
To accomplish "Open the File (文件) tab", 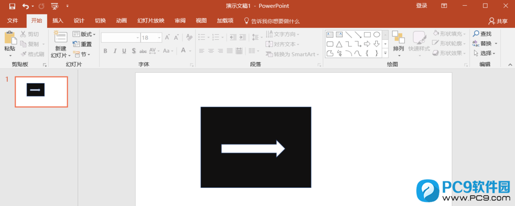I will point(12,21).
